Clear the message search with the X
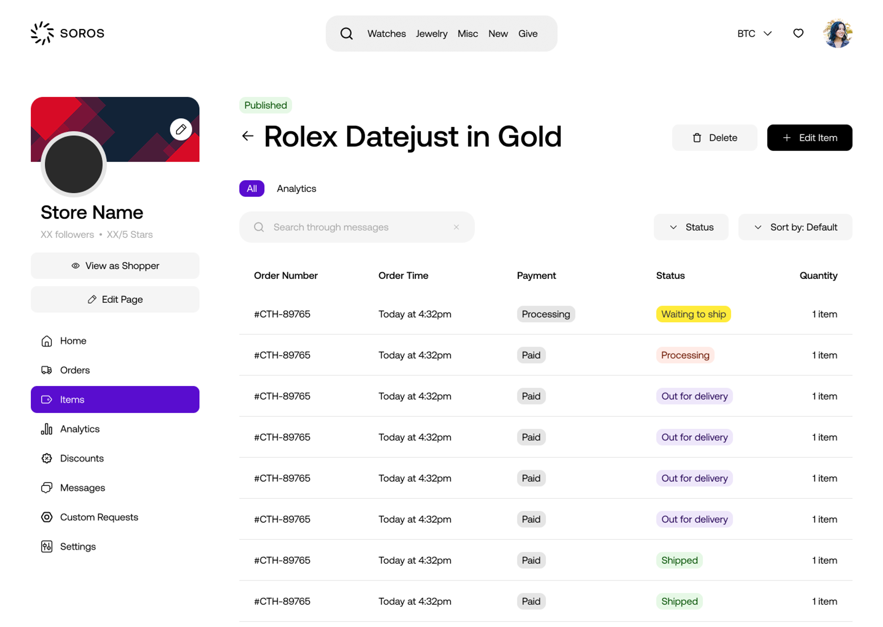Screen dimensions: 883x627 tap(456, 227)
